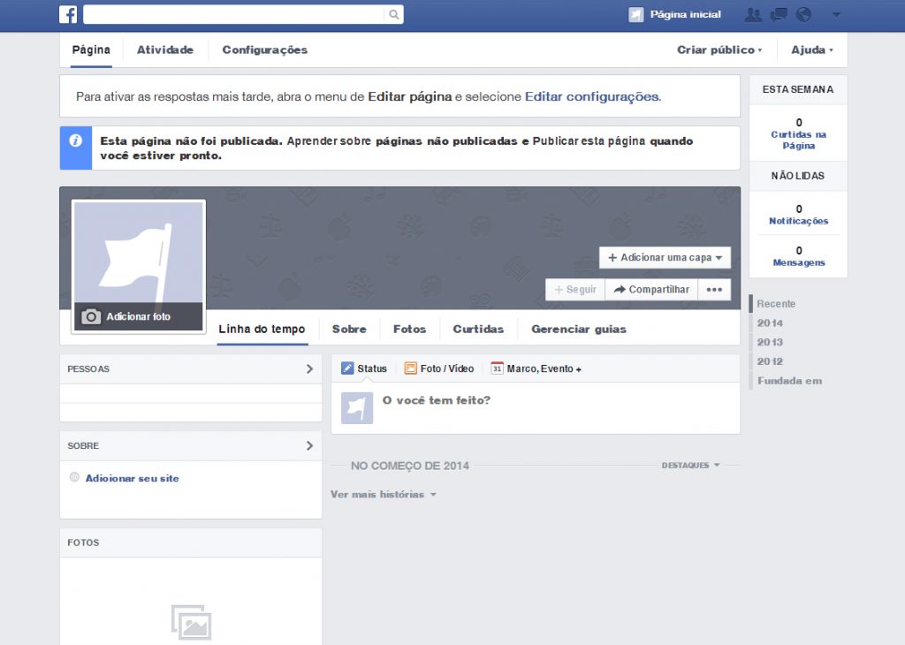Click the Compartilhar button
The image size is (905, 645).
(651, 289)
